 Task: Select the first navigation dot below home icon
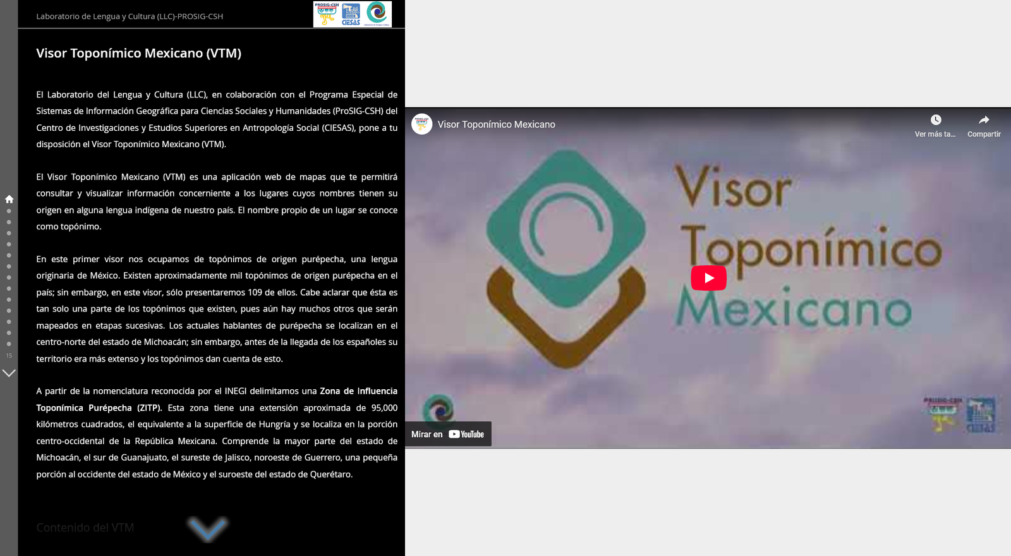9,211
